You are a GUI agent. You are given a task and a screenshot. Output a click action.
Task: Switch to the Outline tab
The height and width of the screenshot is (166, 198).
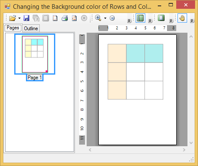[x=31, y=29]
